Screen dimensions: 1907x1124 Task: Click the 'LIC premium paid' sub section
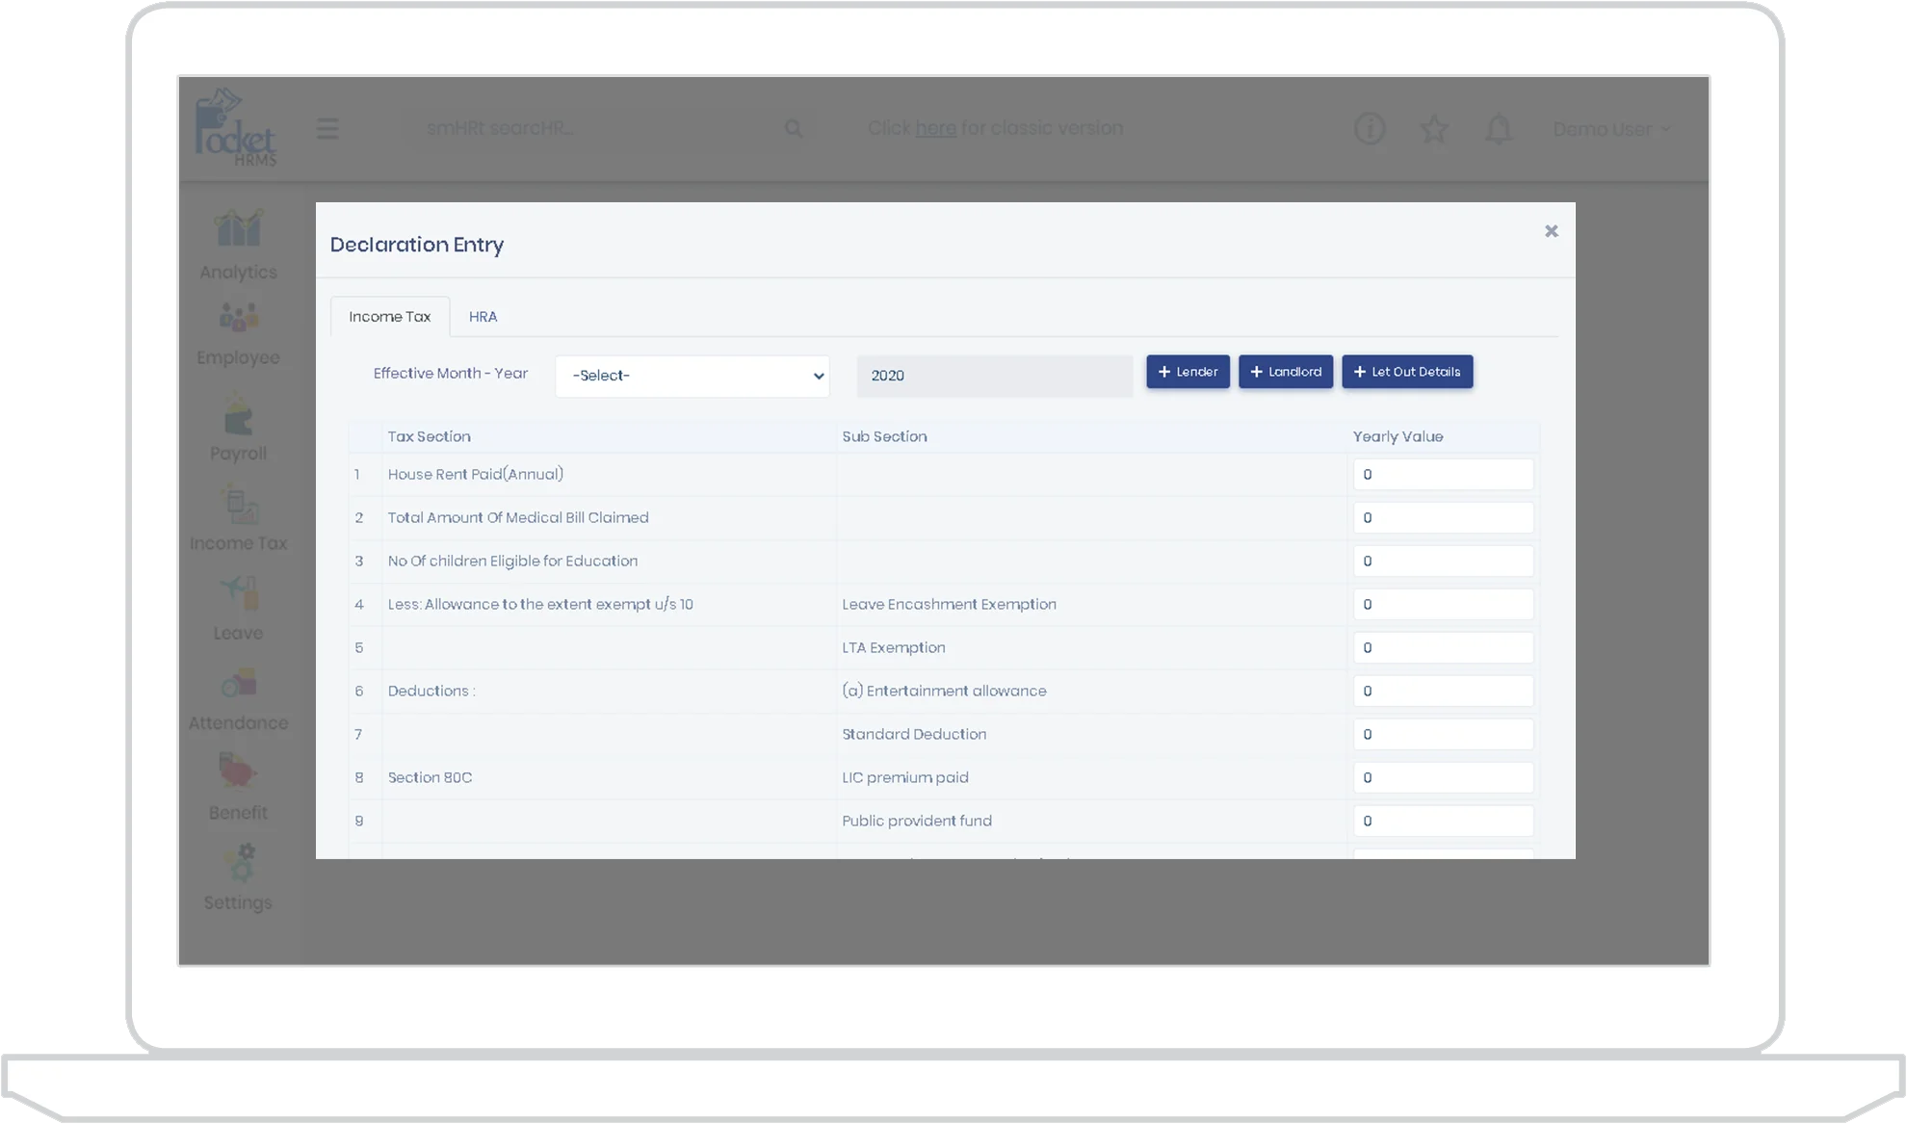click(905, 778)
